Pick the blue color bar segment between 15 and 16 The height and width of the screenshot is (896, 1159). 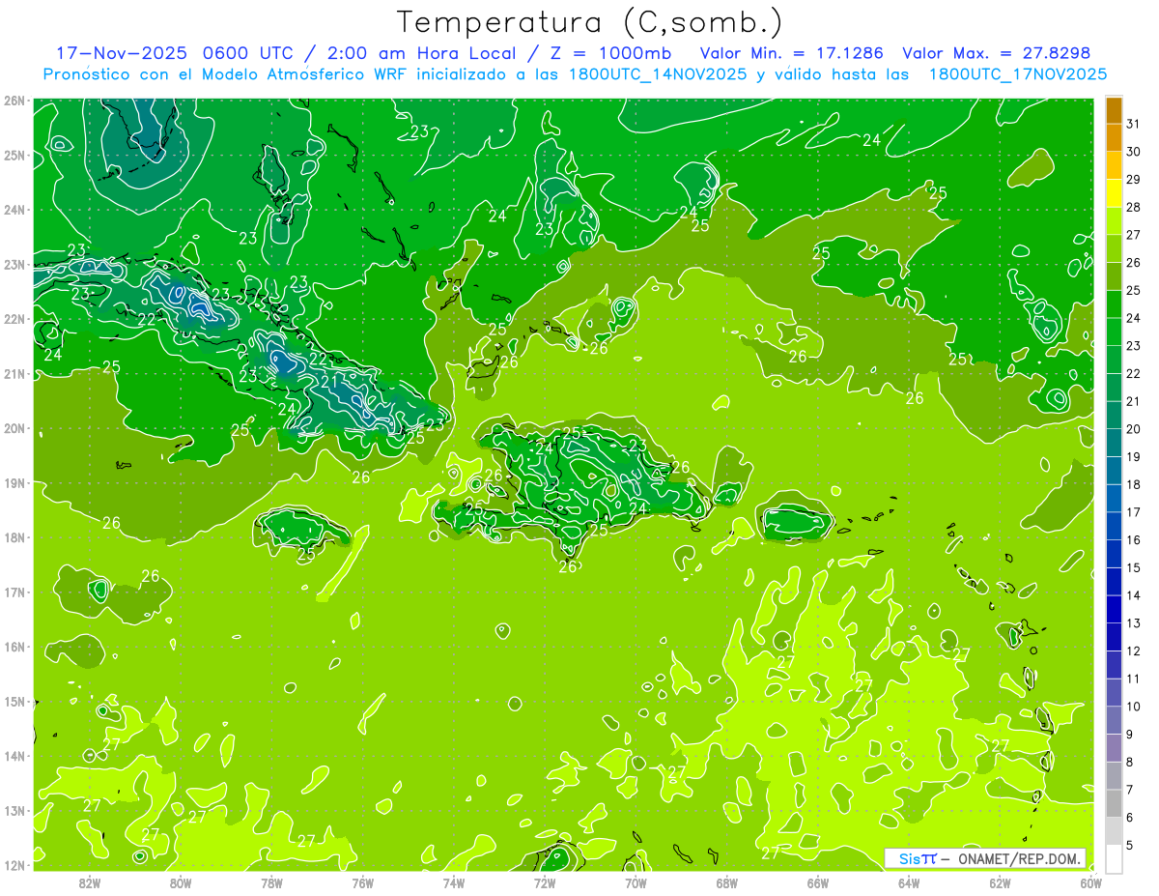1114,554
